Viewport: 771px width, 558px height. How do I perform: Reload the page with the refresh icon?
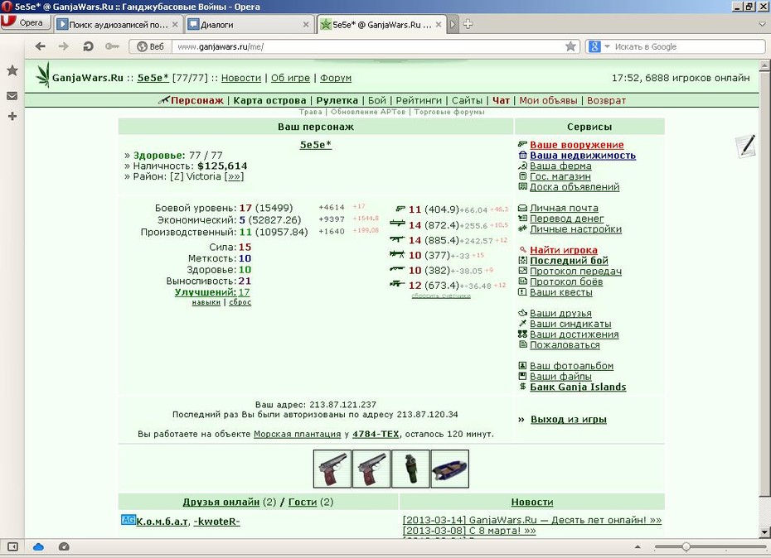88,46
